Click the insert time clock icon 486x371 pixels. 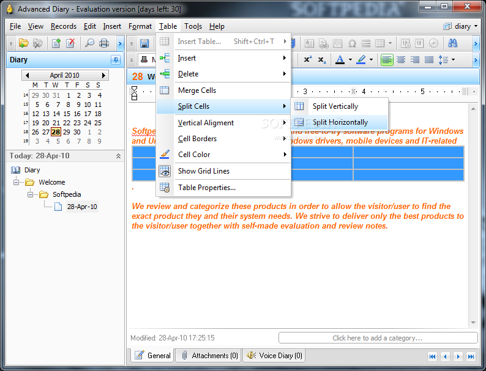click(x=433, y=43)
